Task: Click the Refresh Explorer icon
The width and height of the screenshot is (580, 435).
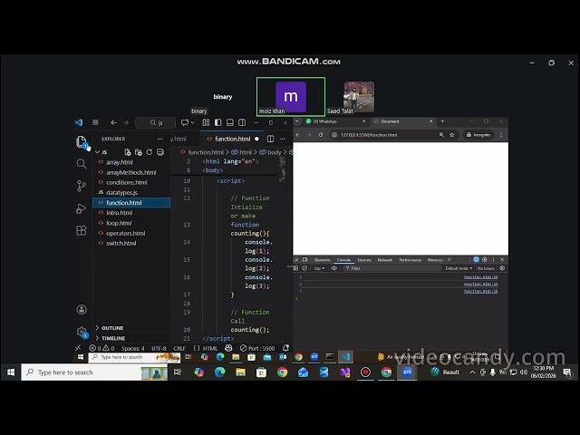Action: (x=151, y=152)
